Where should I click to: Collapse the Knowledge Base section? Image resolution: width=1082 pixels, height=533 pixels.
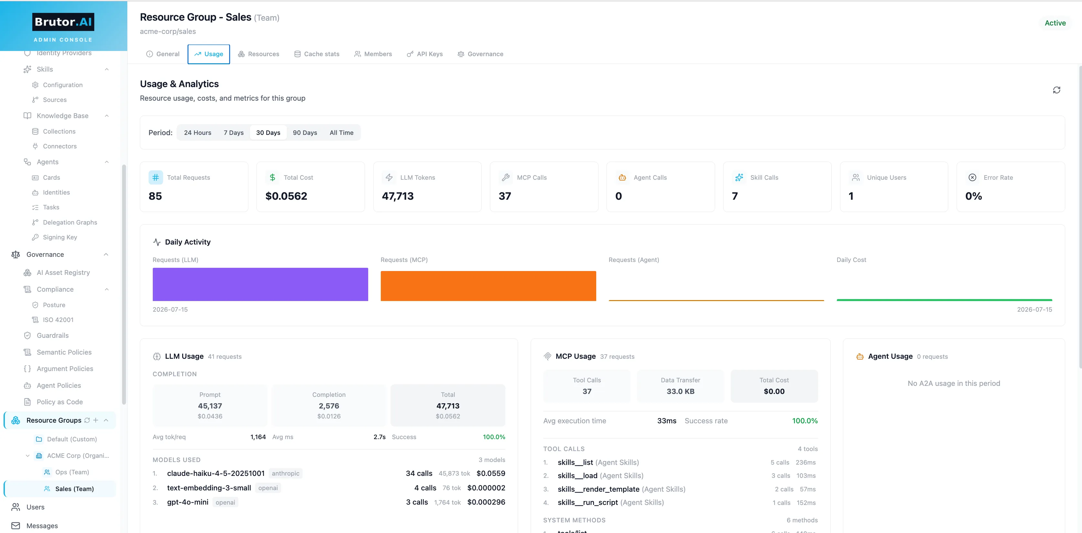tap(107, 116)
